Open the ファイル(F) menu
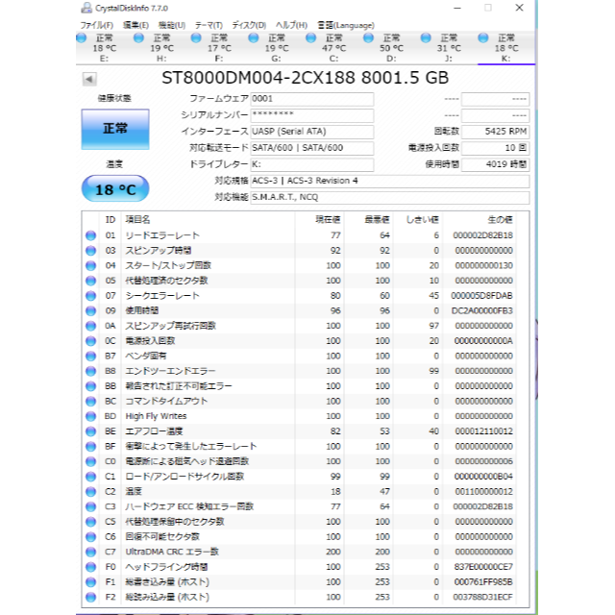The height and width of the screenshot is (615, 615). tap(97, 26)
